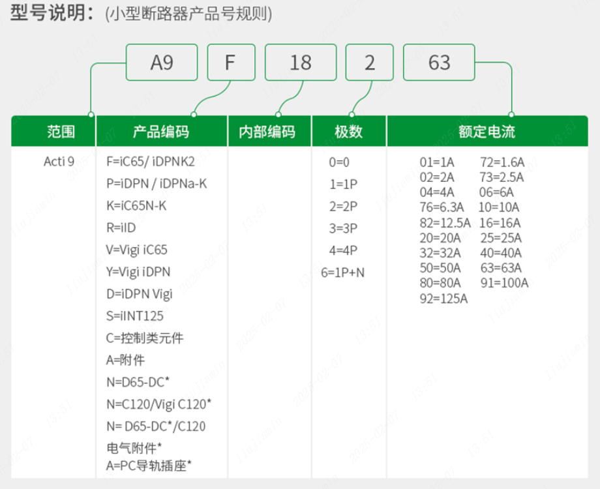Select the '电气附件*' text
Viewport: 600px width, 489px height.
(134, 448)
